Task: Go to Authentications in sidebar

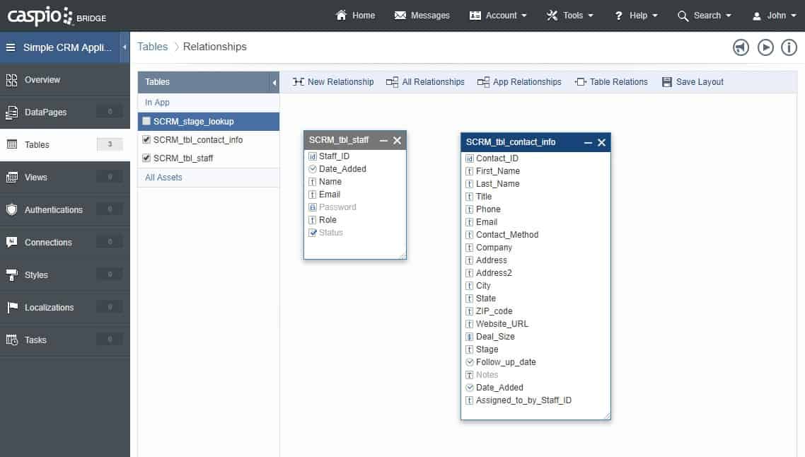Action: [x=53, y=210]
